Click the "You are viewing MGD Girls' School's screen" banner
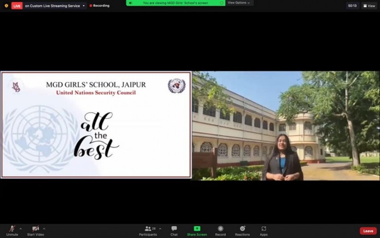 tap(175, 3)
